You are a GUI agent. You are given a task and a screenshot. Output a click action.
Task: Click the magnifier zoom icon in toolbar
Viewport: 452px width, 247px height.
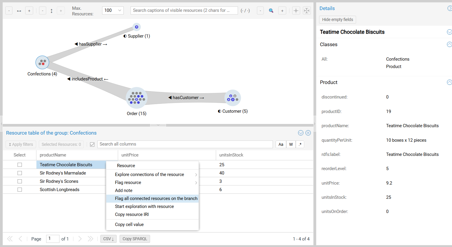coord(271,11)
